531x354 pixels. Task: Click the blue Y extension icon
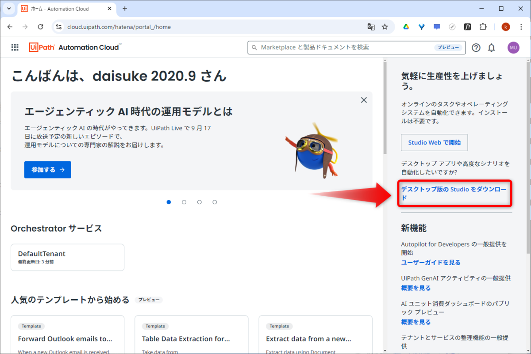click(x=421, y=27)
